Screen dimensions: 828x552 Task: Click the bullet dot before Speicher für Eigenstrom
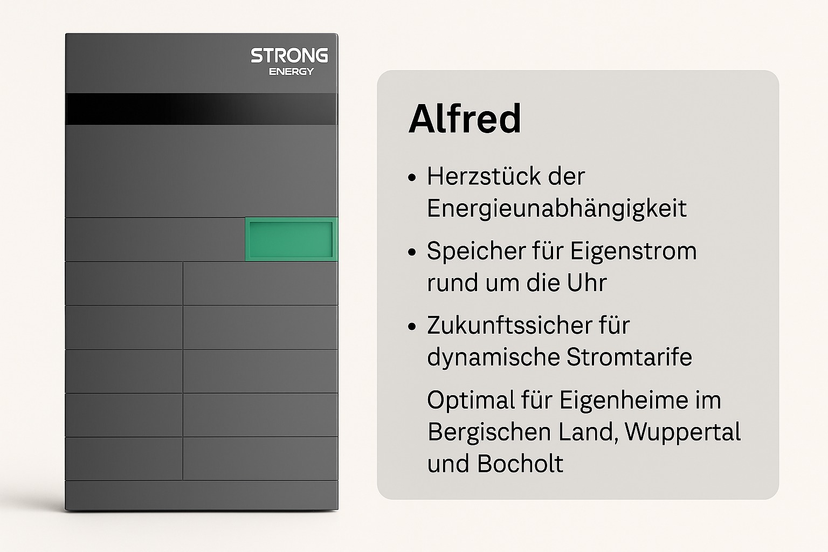point(413,252)
